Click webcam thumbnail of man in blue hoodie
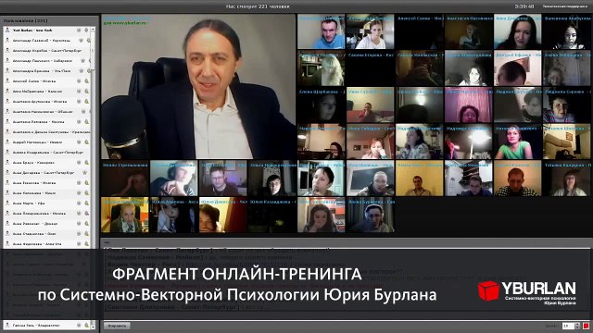Image resolution: width=593 pixels, height=333 pixels. click(322, 31)
